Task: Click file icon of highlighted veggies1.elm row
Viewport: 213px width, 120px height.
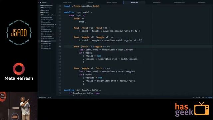Action: click(42, 41)
